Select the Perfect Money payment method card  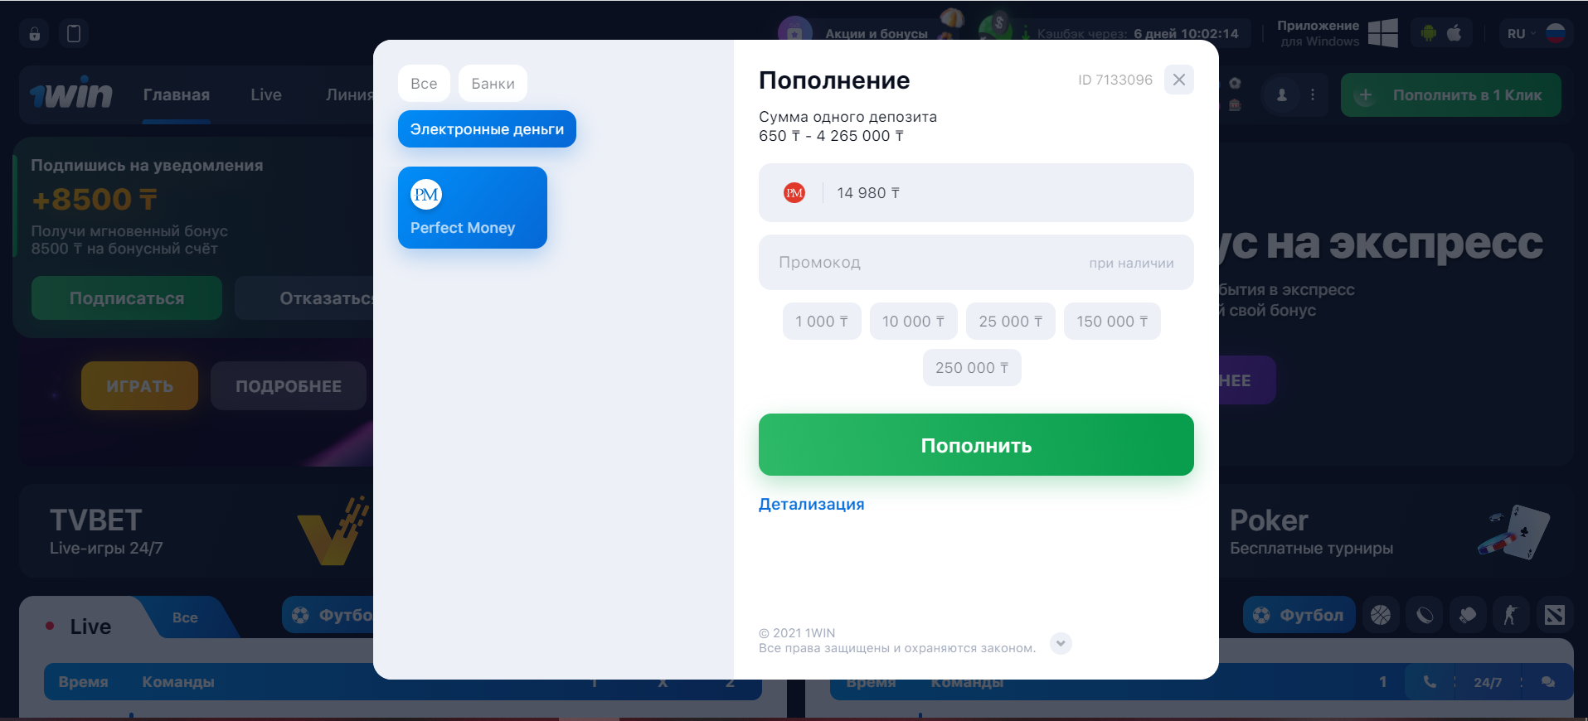click(x=472, y=207)
